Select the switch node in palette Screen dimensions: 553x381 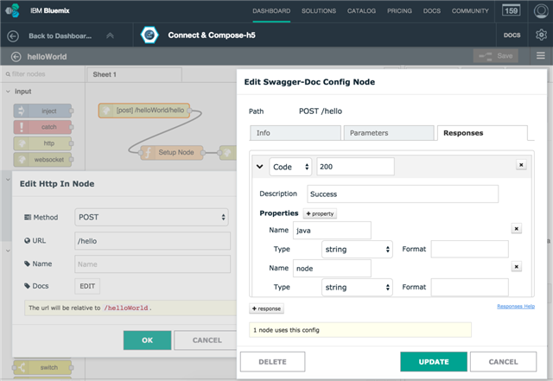click(x=42, y=367)
